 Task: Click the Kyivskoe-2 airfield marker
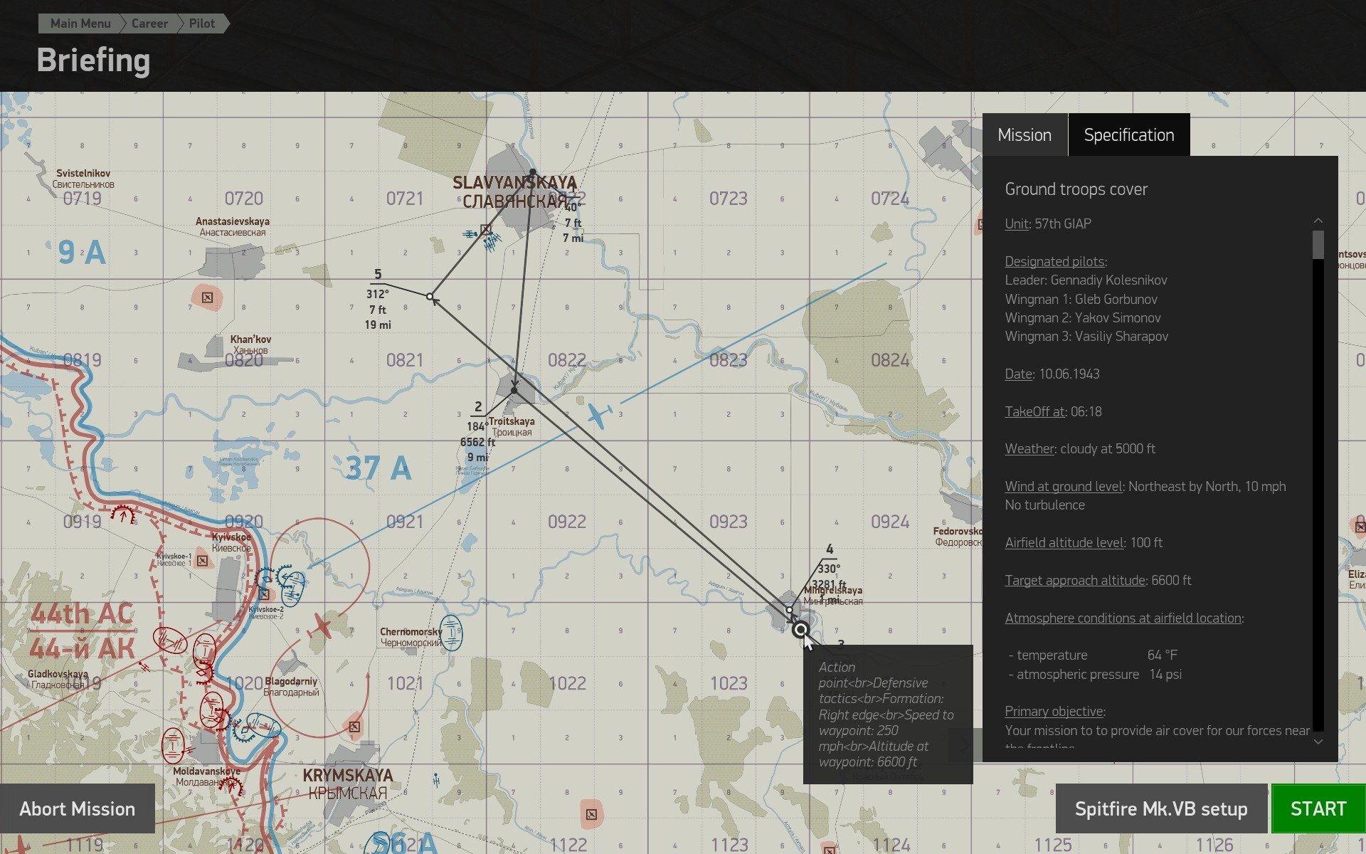coord(264,594)
